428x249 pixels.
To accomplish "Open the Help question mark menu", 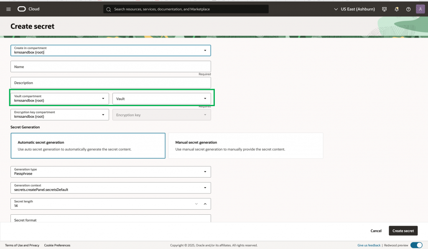I will click(408, 9).
